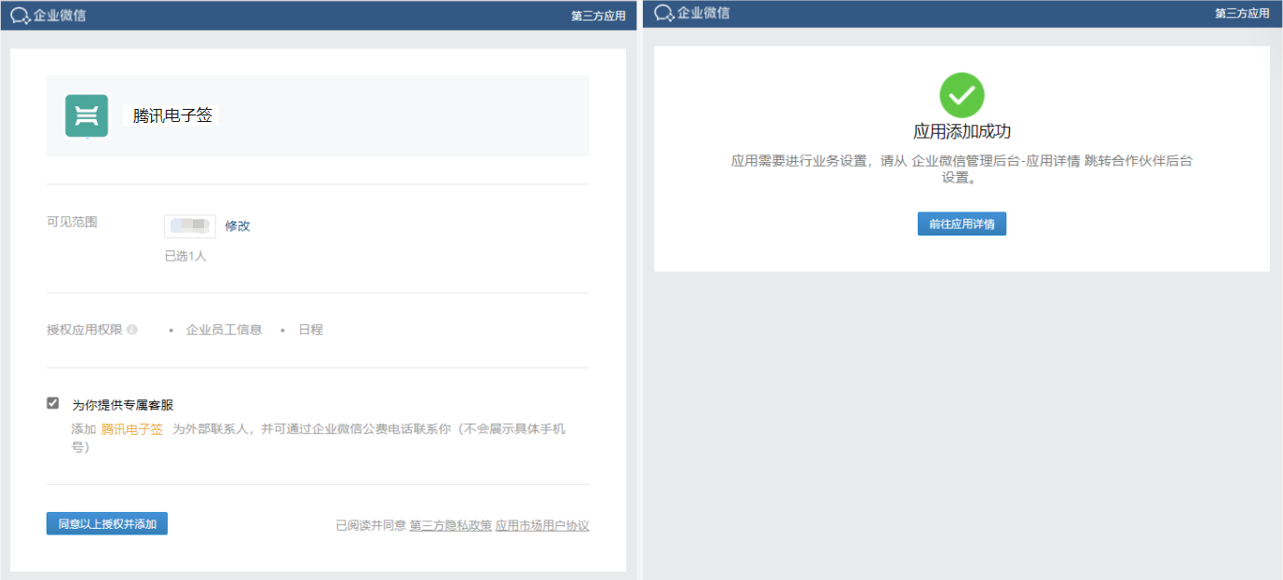Open the 第三方隐私政策 link
The height and width of the screenshot is (580, 1283).
(x=450, y=525)
